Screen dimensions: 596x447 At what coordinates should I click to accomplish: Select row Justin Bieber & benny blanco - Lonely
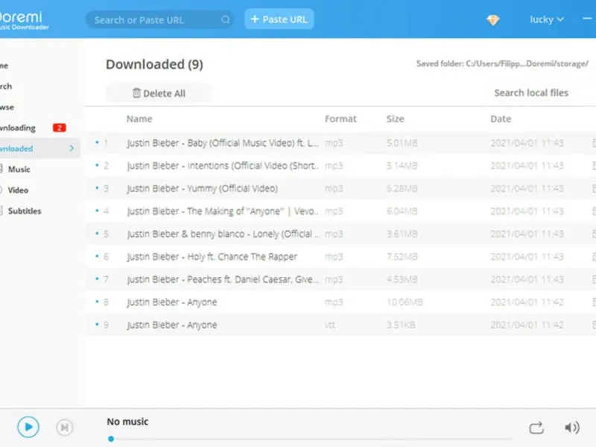(x=340, y=234)
